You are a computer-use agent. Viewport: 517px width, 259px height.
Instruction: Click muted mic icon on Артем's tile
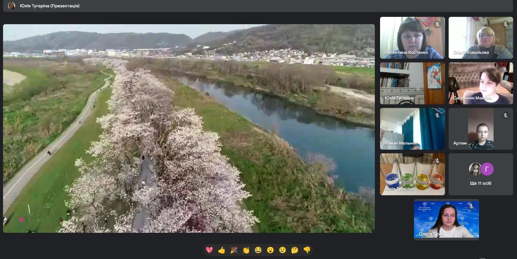pyautogui.click(x=505, y=116)
